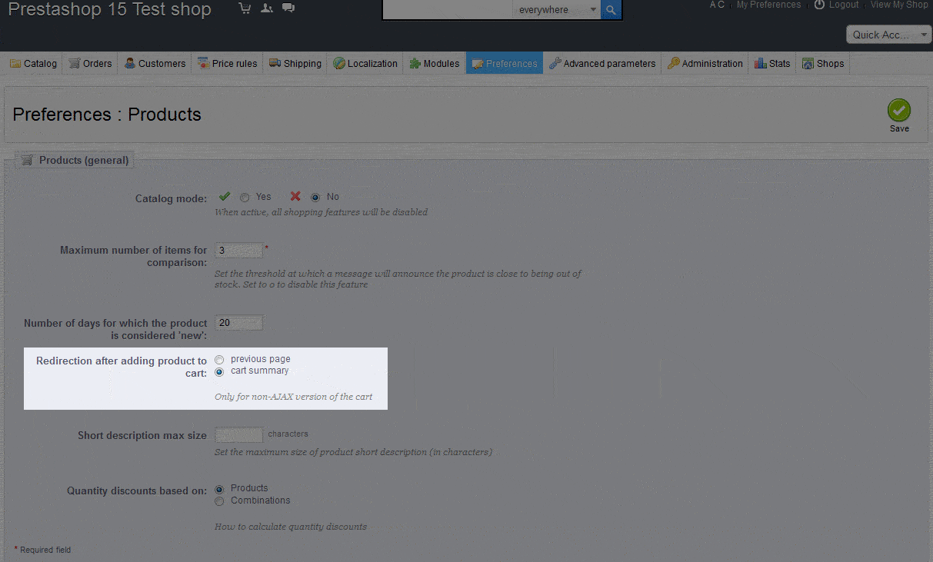
Task: Open the Modules tab
Action: [x=434, y=64]
